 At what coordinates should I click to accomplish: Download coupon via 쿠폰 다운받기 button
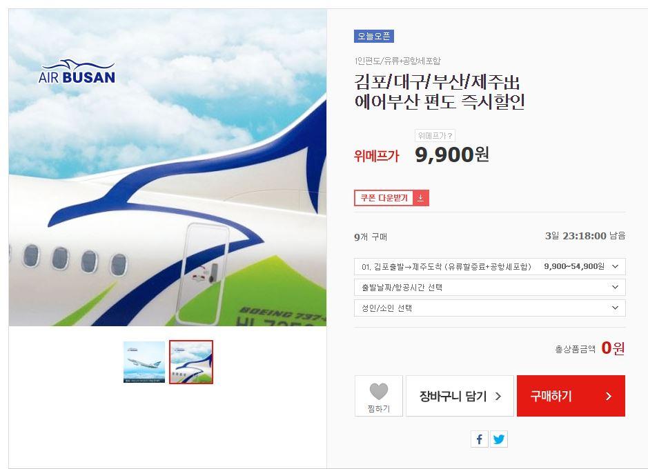391,198
